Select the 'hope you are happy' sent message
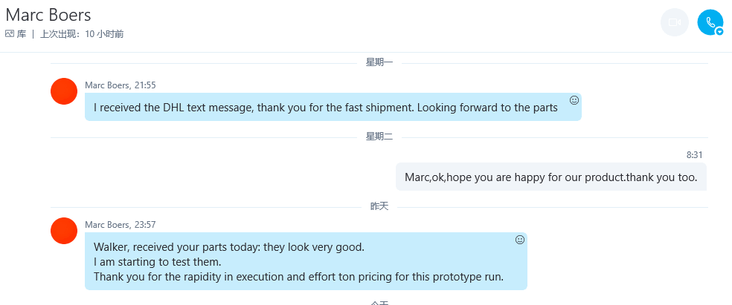Image resolution: width=732 pixels, height=305 pixels. tap(550, 177)
